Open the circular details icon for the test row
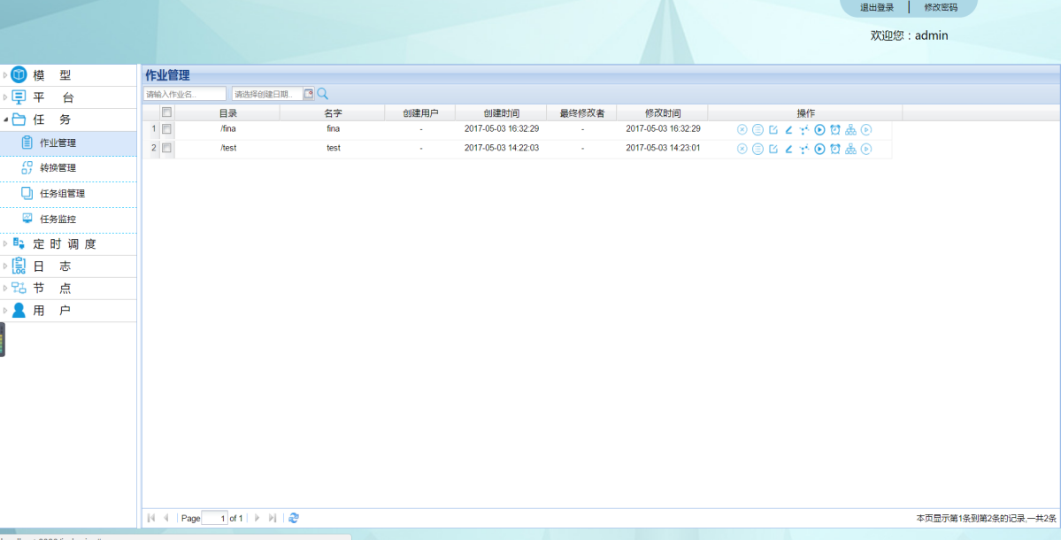Screen dimensions: 1061x540 click(x=758, y=149)
